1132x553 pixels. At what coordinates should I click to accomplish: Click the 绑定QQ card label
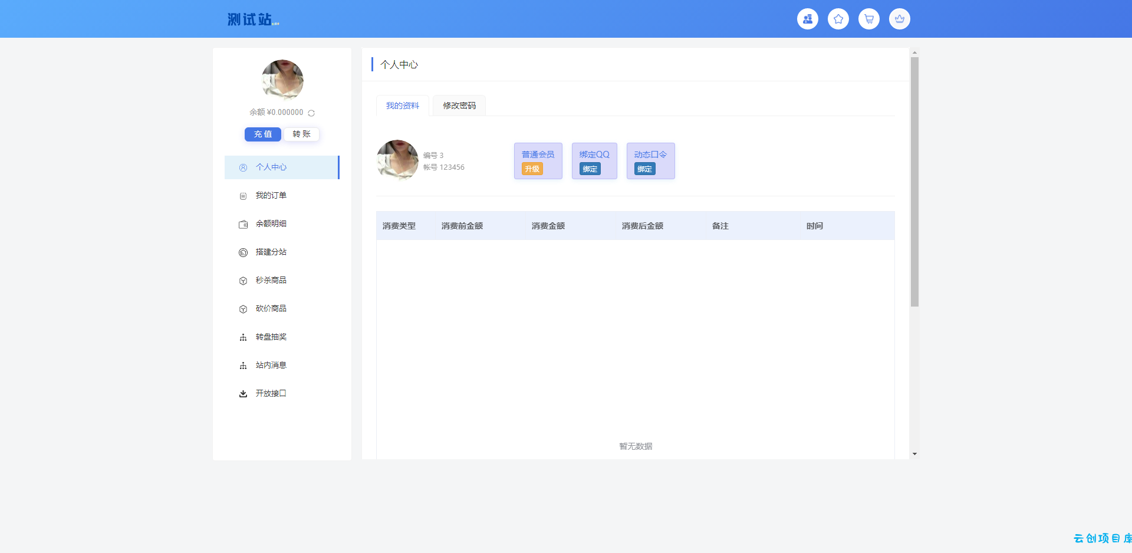594,154
